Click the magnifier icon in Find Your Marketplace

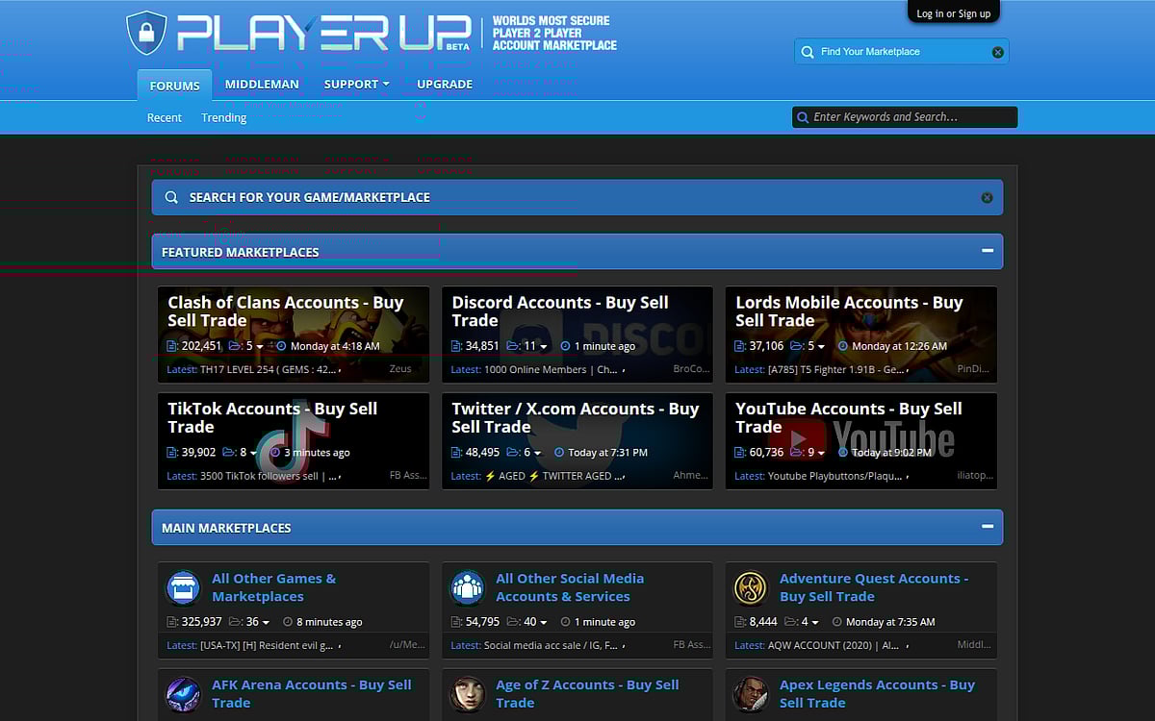coord(808,52)
